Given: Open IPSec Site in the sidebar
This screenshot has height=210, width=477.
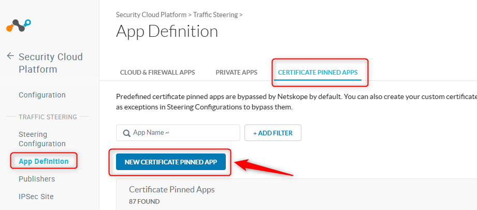Looking at the screenshot, I should pos(36,197).
